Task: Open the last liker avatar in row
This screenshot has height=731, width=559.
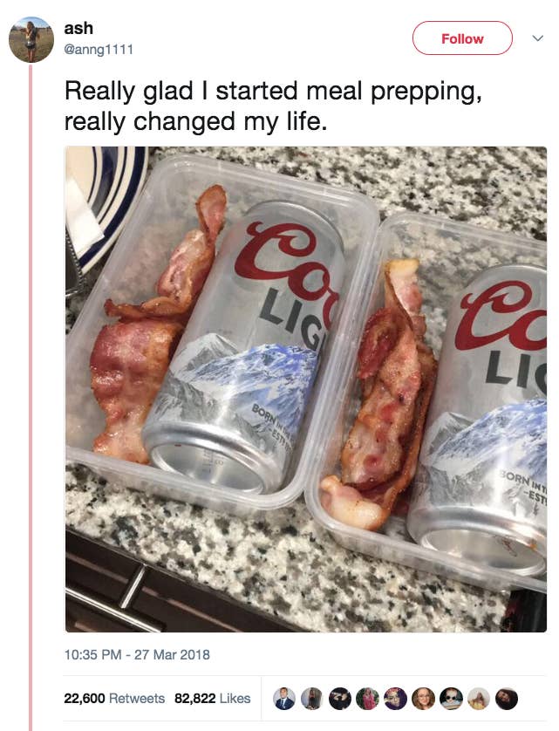Action: 507,699
